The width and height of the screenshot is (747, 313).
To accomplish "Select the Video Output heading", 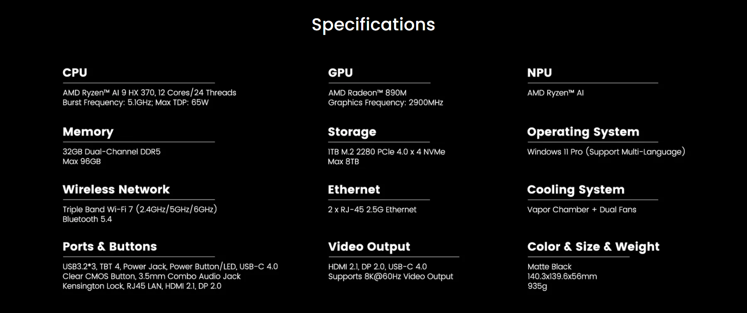I will click(369, 247).
